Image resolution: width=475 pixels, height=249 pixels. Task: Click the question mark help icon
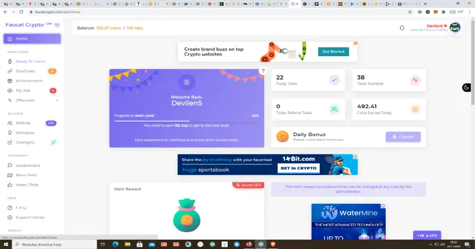point(263,71)
